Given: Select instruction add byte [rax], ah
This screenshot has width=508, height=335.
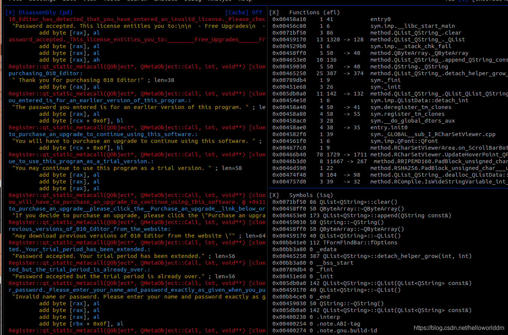Looking at the screenshot, I should click(70, 60).
